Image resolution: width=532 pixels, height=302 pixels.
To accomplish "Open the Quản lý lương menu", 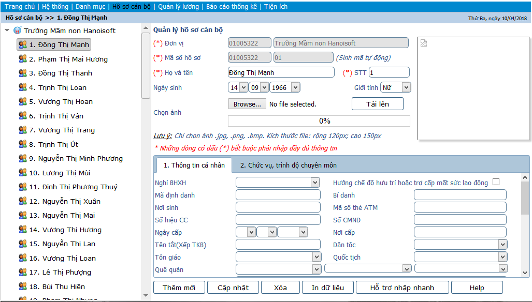I will point(179,6).
